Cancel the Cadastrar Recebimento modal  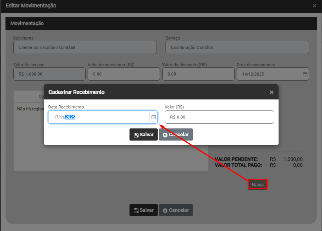pos(176,134)
